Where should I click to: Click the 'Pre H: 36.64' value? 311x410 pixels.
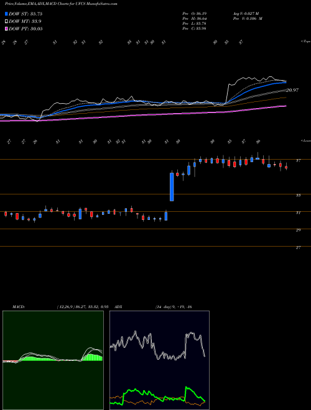coord(195,19)
